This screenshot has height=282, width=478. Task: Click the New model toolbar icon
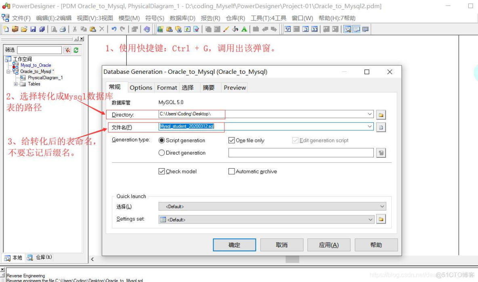(6, 29)
